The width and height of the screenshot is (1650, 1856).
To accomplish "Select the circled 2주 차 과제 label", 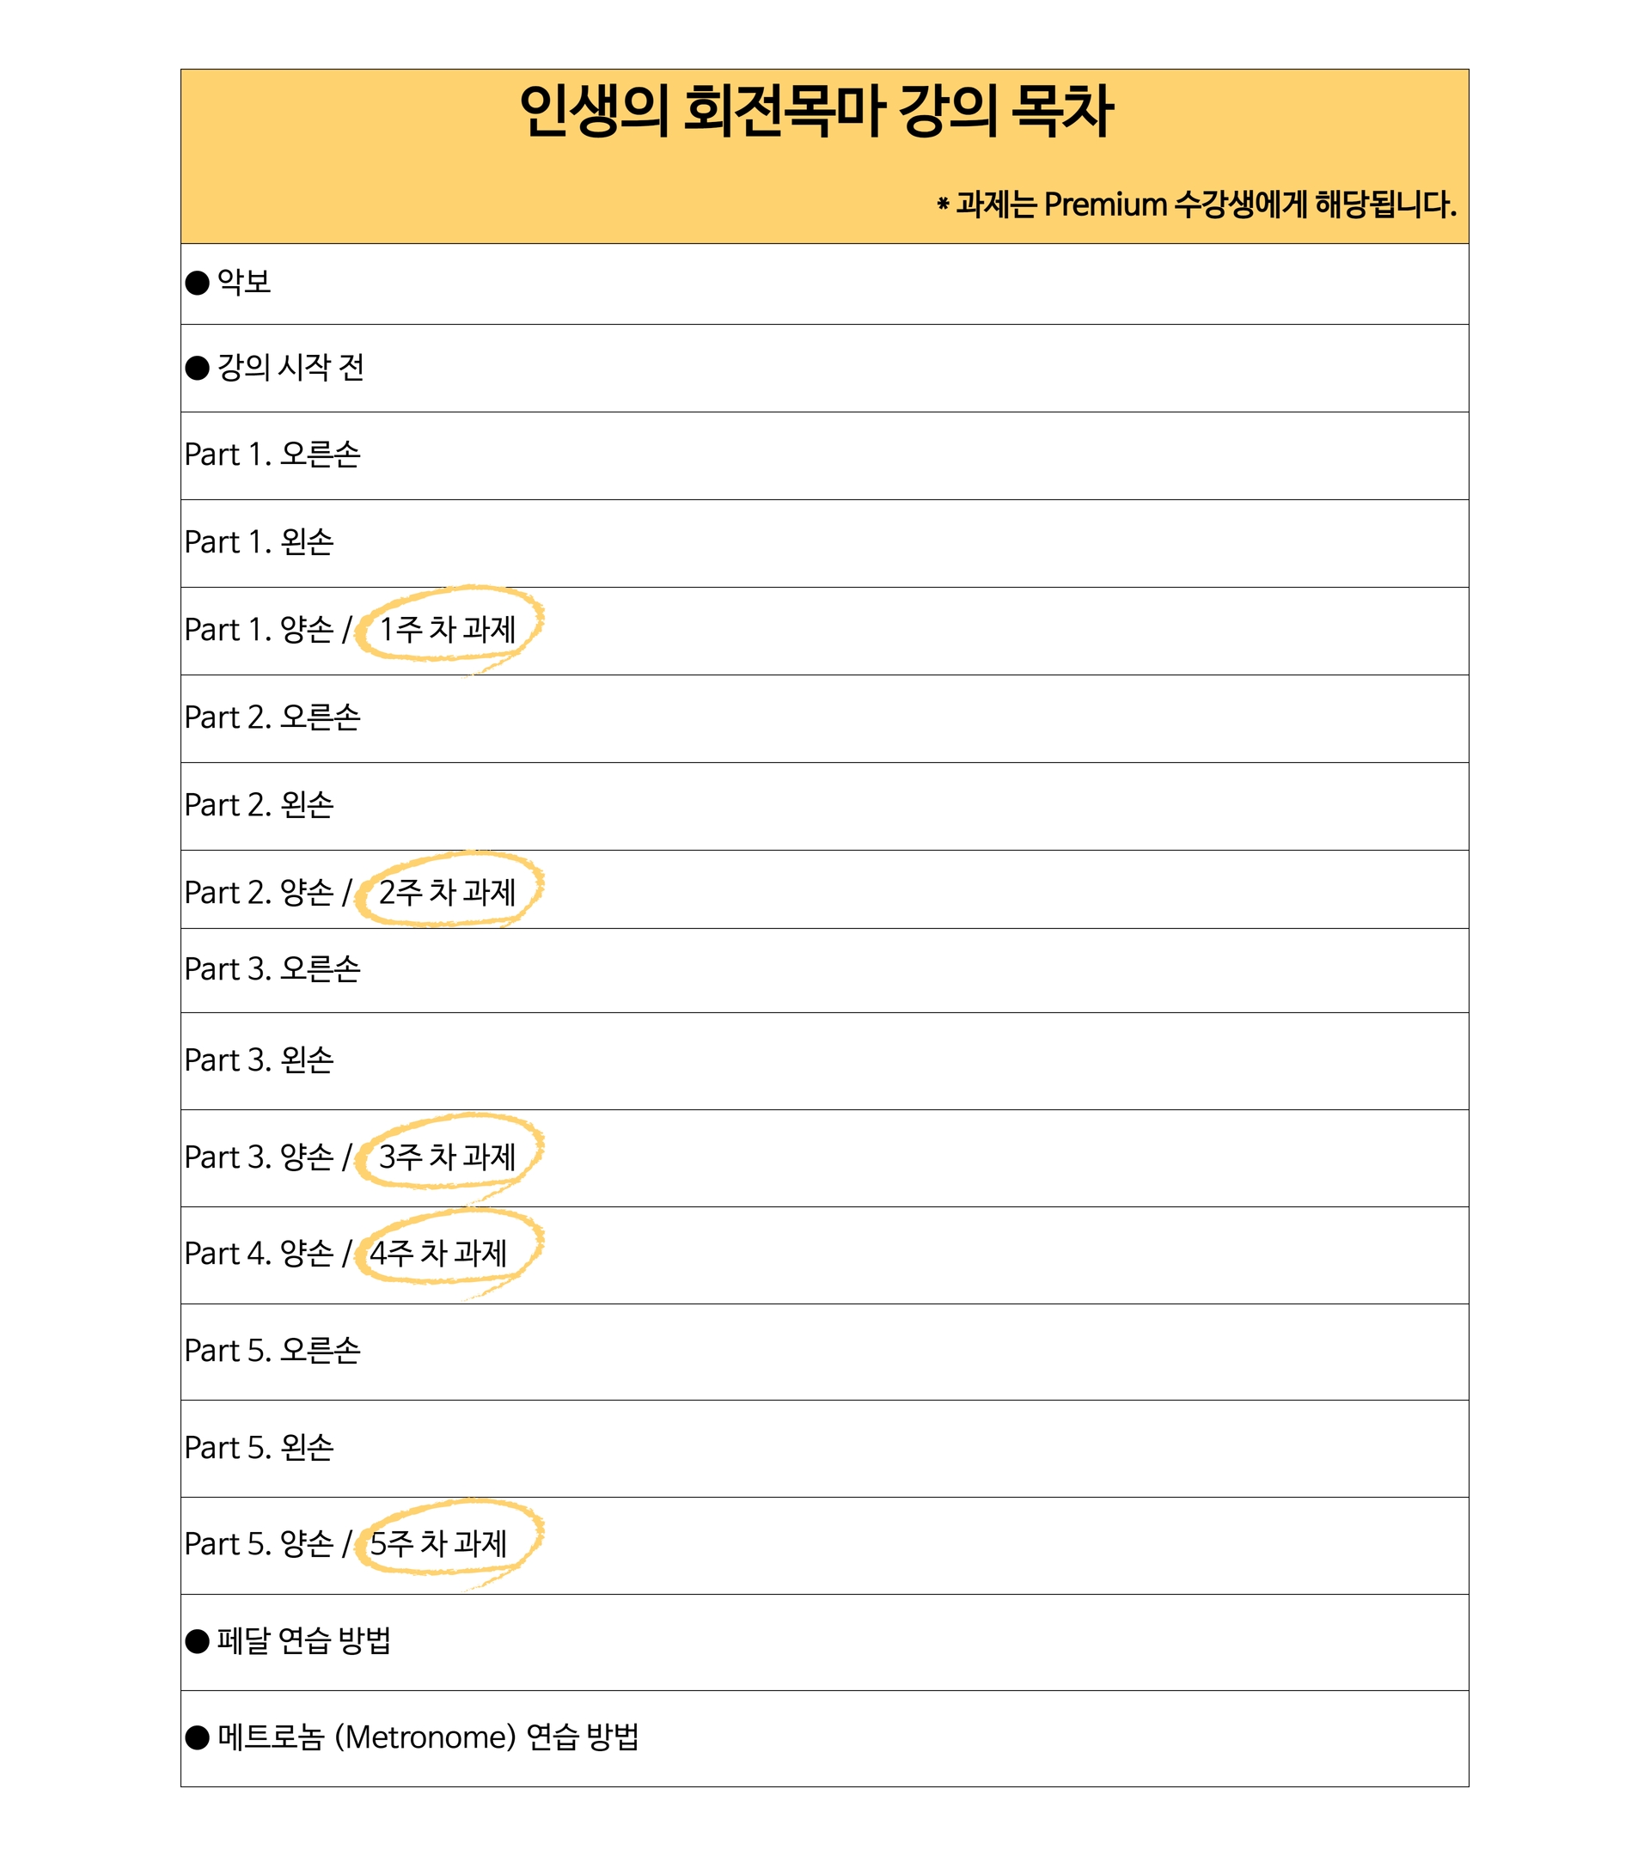I will 447,892.
